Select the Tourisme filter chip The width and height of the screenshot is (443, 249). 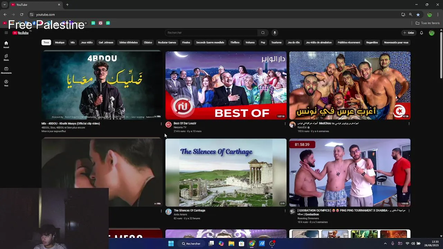click(276, 43)
